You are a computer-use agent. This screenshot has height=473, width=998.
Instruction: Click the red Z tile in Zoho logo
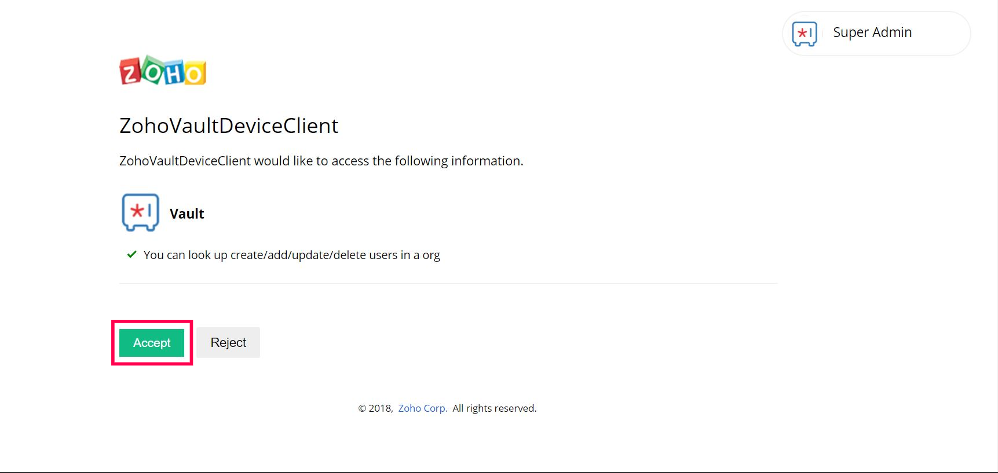tap(130, 72)
